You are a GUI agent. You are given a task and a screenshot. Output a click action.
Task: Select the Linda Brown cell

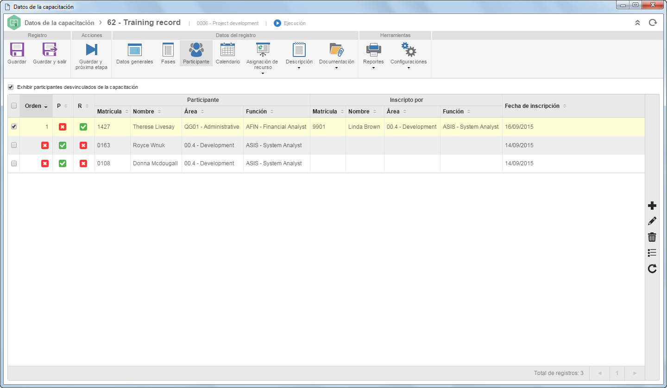pos(365,127)
